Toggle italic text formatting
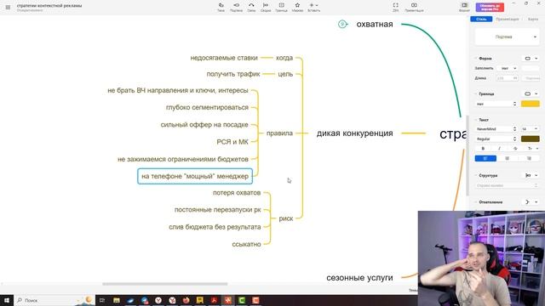This screenshot has width=545, height=306. click(x=499, y=149)
